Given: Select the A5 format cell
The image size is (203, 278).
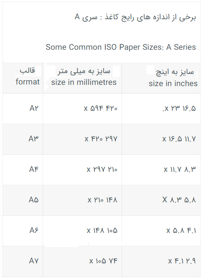Looking at the screenshot, I should [33, 200].
